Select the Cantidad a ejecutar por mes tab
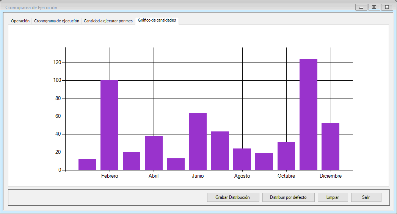The image size is (397, 214). 108,21
